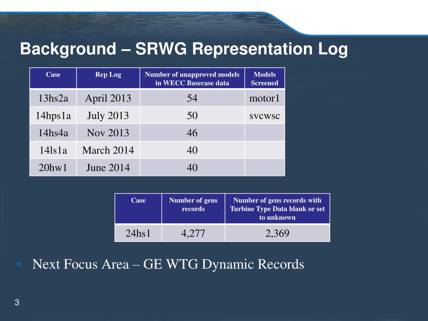The image size is (428, 321).
Task: Click the 'June 2014' cell
Action: pos(108,167)
